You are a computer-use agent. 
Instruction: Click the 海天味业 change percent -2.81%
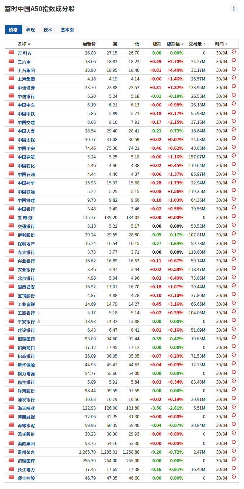pyautogui.click(x=177, y=408)
